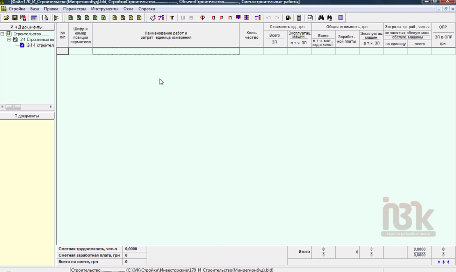Click the left arrow of tree scrollbar
This screenshot has width=456, height=272.
pyautogui.click(x=2, y=107)
